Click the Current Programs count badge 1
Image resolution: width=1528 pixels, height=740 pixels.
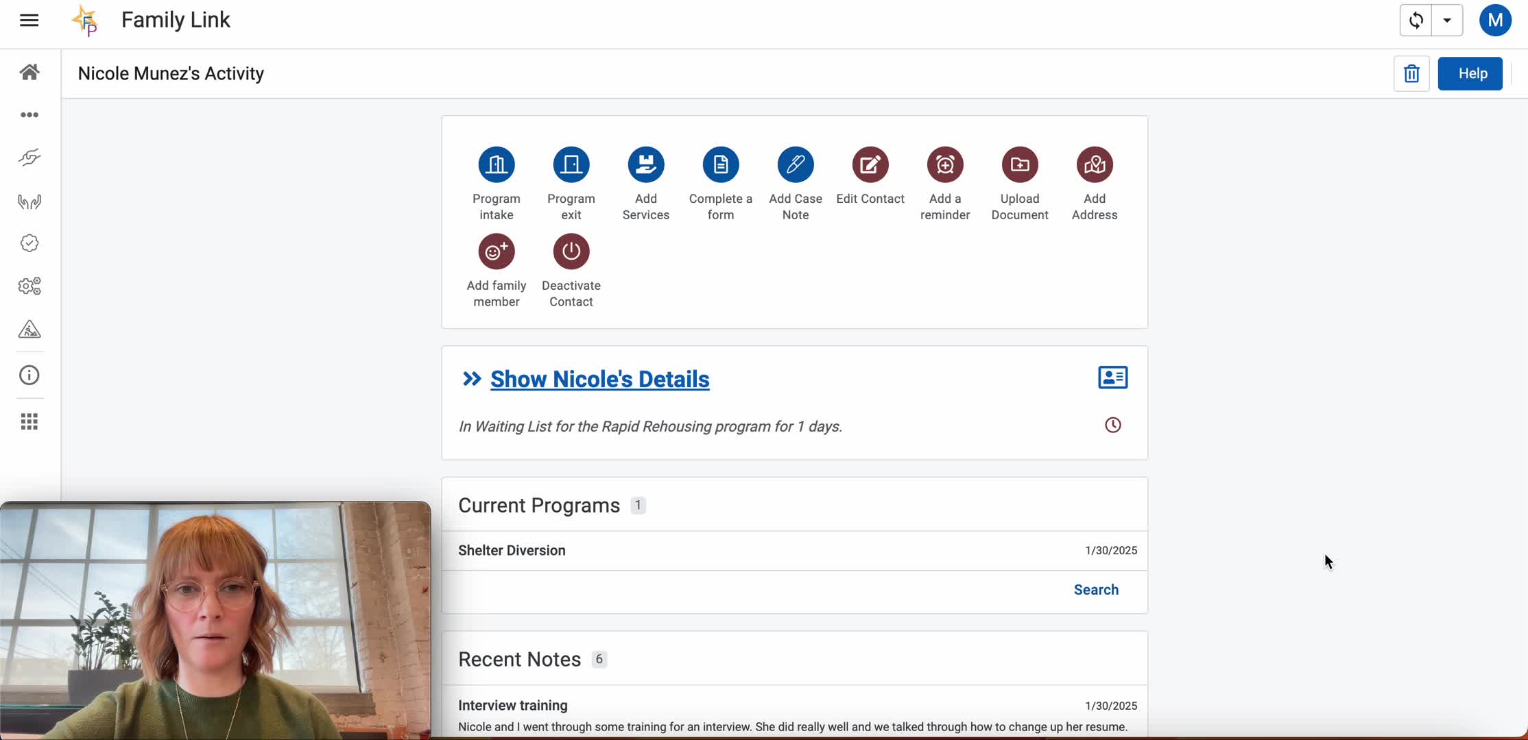(x=638, y=506)
